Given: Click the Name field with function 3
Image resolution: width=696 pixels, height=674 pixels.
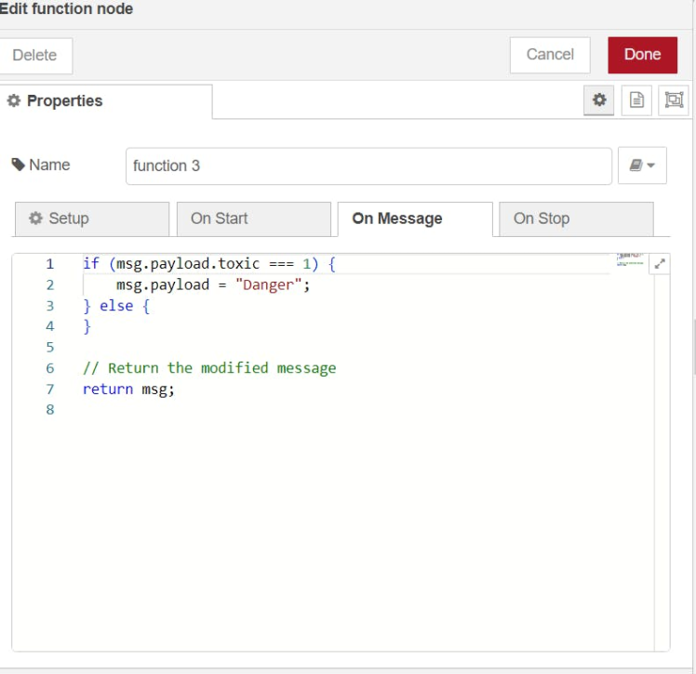Looking at the screenshot, I should click(x=368, y=165).
